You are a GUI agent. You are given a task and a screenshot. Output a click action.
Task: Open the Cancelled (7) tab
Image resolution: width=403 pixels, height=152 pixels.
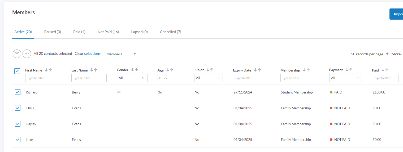coord(170,32)
